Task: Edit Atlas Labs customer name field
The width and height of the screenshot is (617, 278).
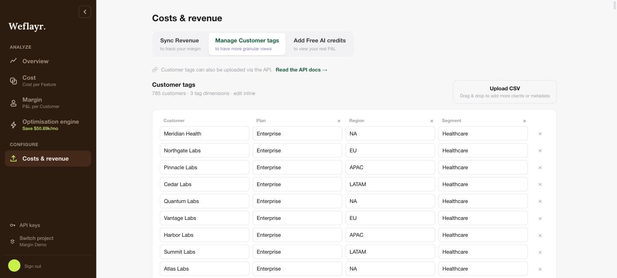Action: 205,269
